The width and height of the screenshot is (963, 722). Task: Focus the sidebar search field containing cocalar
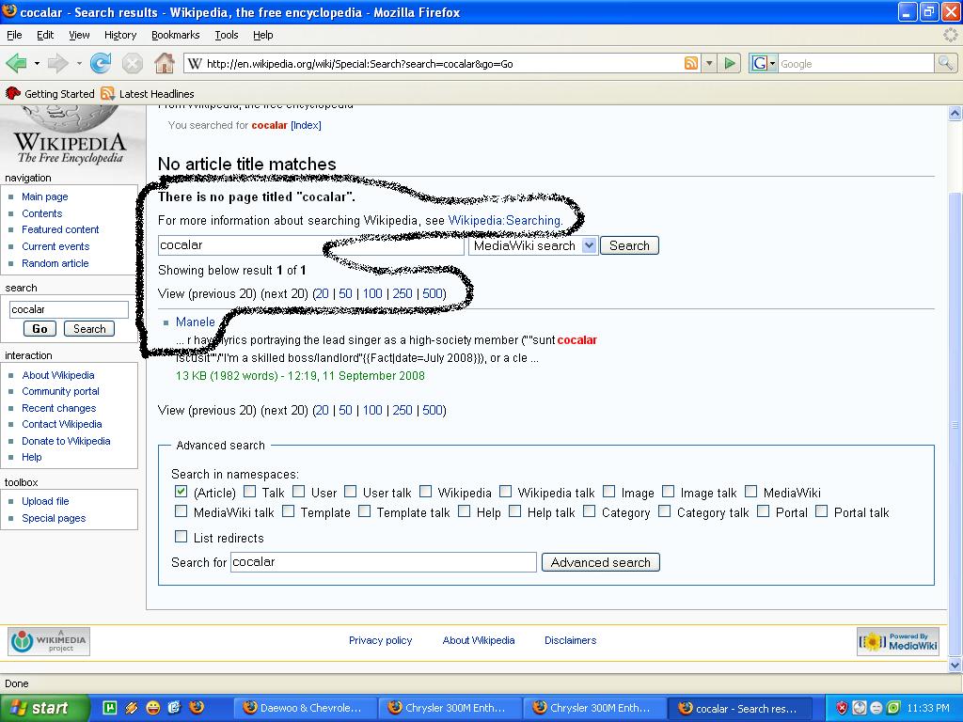click(x=69, y=309)
